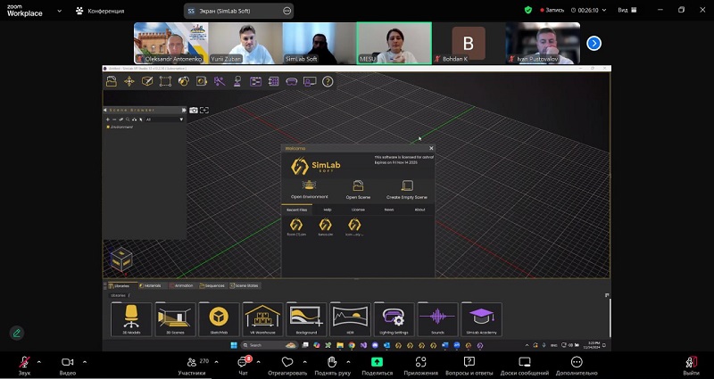
Task: Open the 3D Scenes library folder
Action: [x=175, y=319]
